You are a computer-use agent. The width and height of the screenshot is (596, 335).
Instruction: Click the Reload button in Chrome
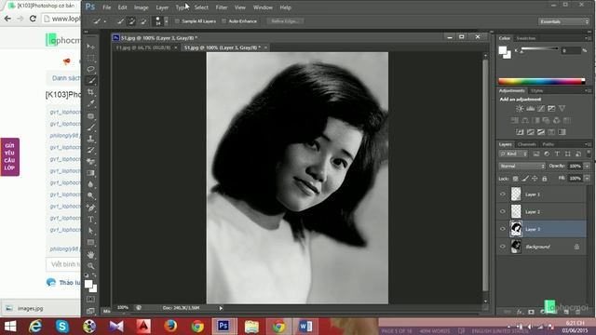point(33,19)
